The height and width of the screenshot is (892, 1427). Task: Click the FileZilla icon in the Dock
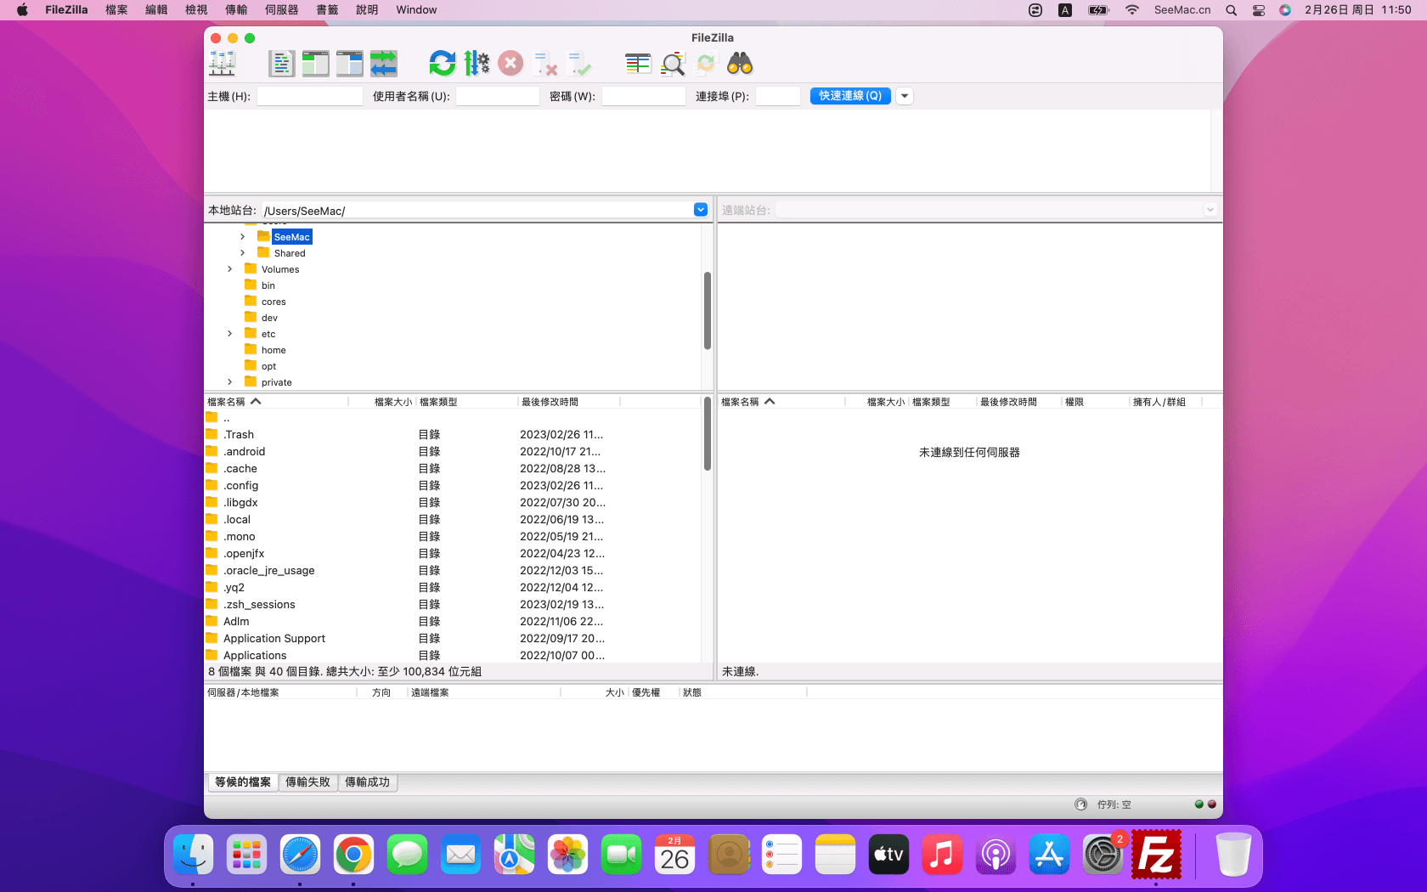1156,855
